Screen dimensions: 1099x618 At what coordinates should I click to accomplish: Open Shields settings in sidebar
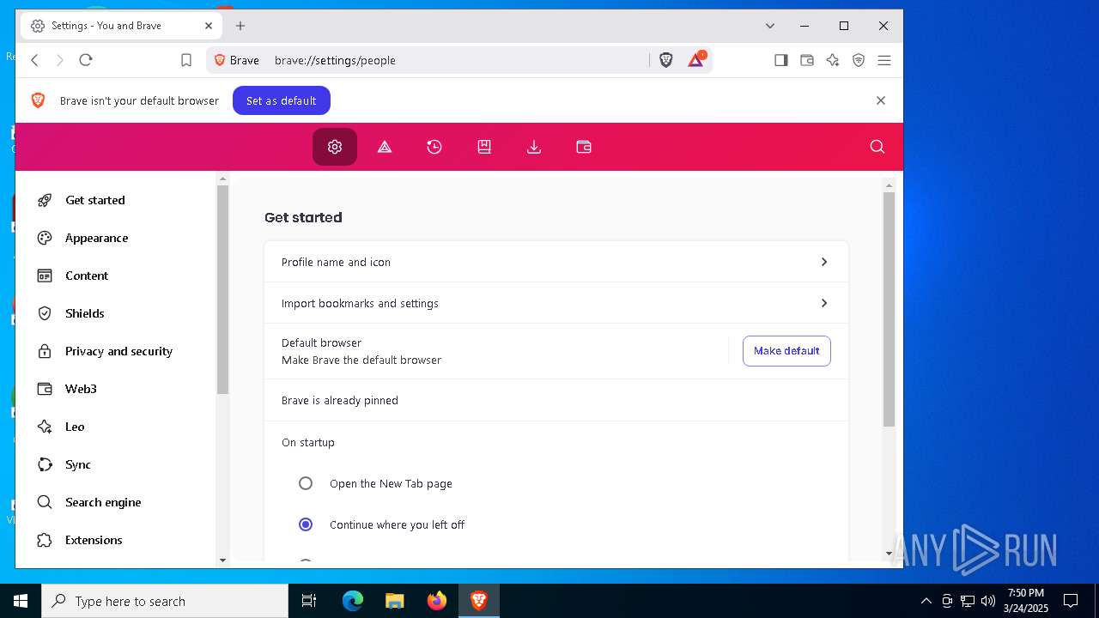point(85,313)
